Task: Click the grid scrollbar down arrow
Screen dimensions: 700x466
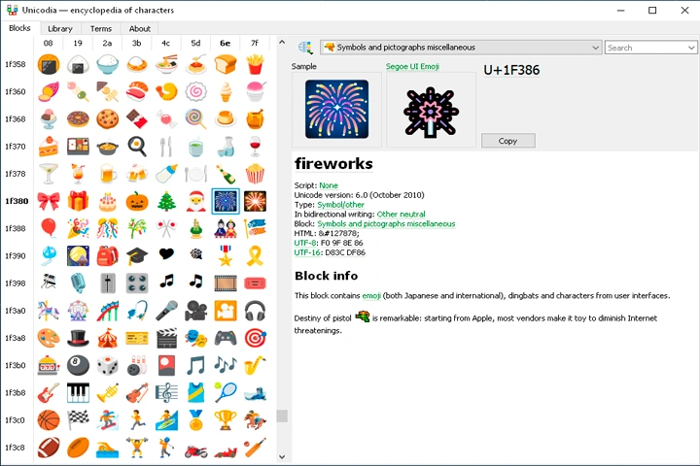Action: tap(282, 456)
